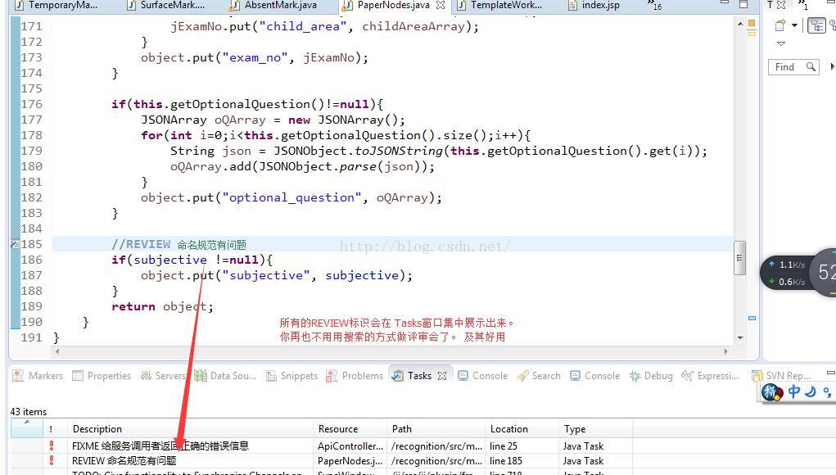Switch to the TemporaryMa... editor tab

click(x=56, y=6)
